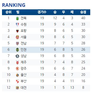Viewport: 92px width, 96px height.
Task: Click the 인천 team name
Action: [x=24, y=50]
